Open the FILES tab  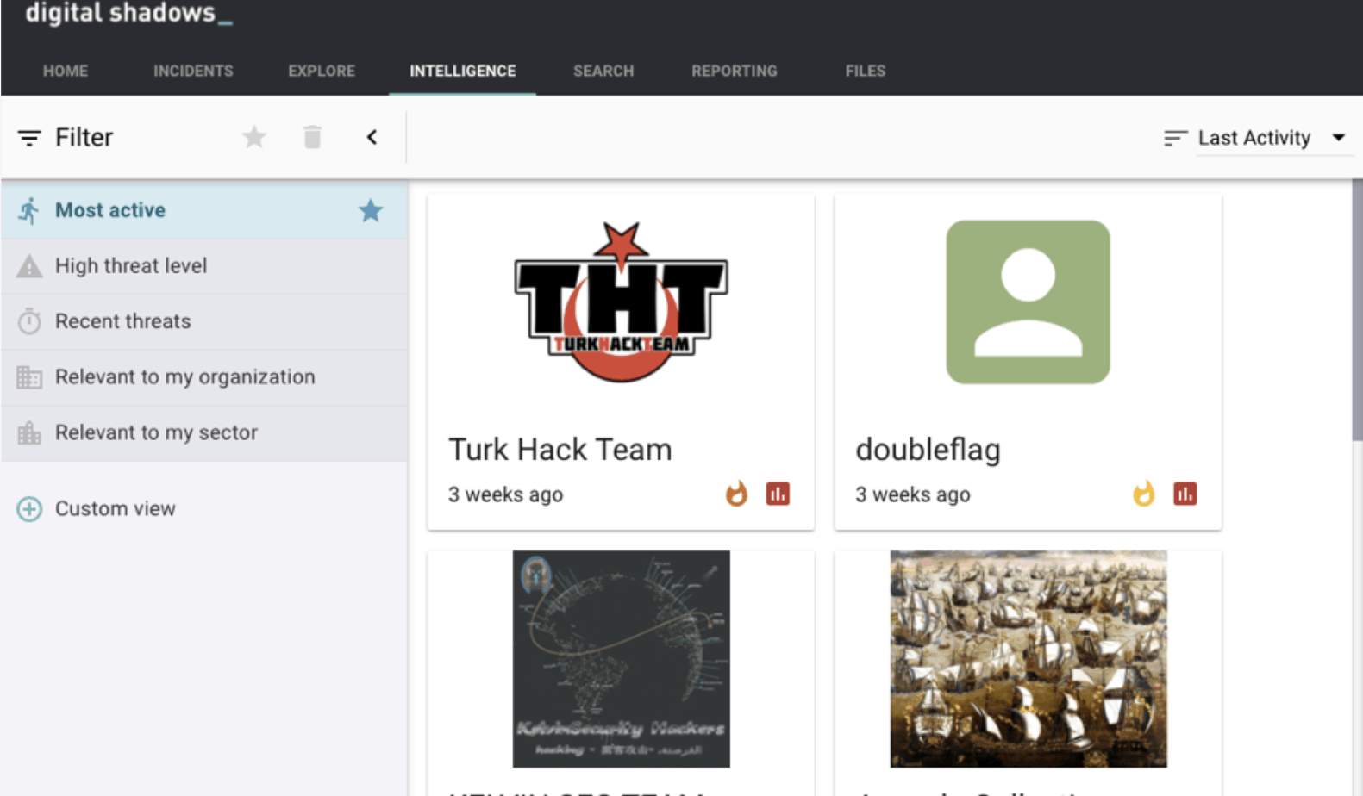pos(866,71)
